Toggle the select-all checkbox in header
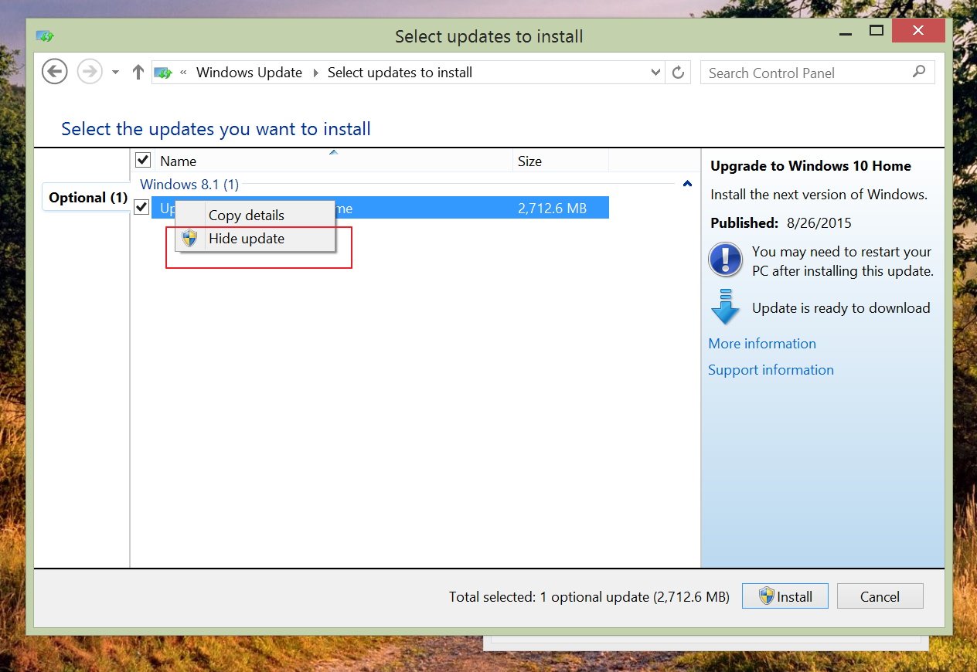Screen dimensions: 977x672 (x=143, y=160)
